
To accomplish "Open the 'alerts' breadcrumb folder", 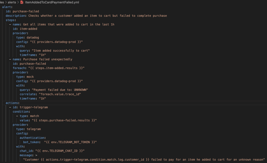I will [12, 2].
